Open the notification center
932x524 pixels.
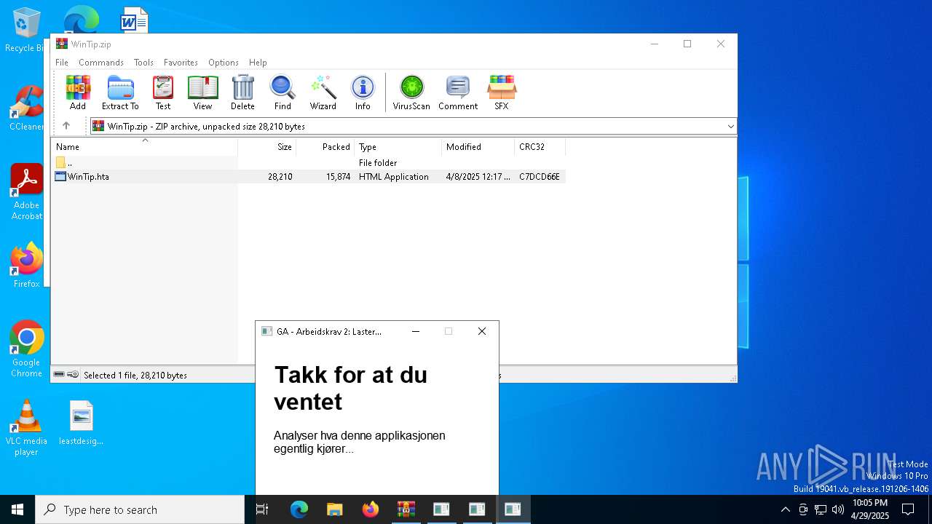[908, 509]
